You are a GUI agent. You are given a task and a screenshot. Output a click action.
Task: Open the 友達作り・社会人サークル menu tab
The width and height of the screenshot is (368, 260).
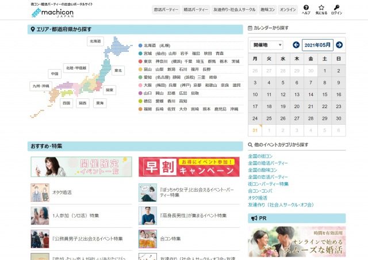[x=234, y=10]
